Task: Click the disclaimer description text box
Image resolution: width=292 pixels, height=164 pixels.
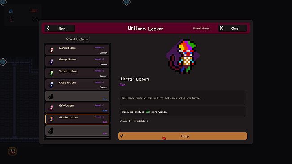Action: [182, 98]
